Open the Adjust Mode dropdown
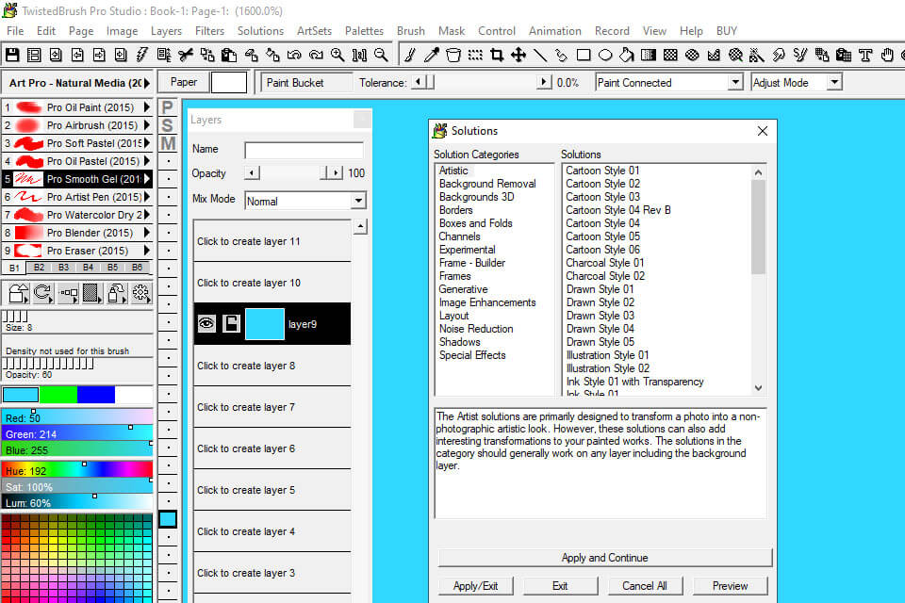The image size is (905, 603). [834, 83]
